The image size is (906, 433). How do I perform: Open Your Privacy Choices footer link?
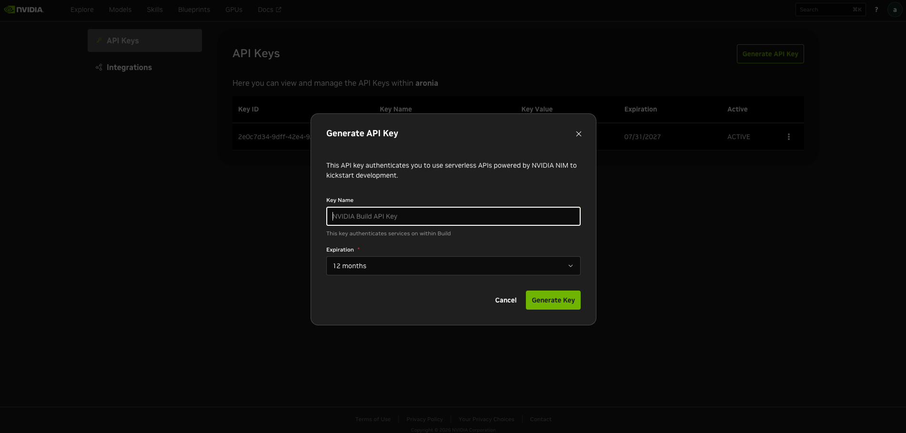tap(486, 419)
